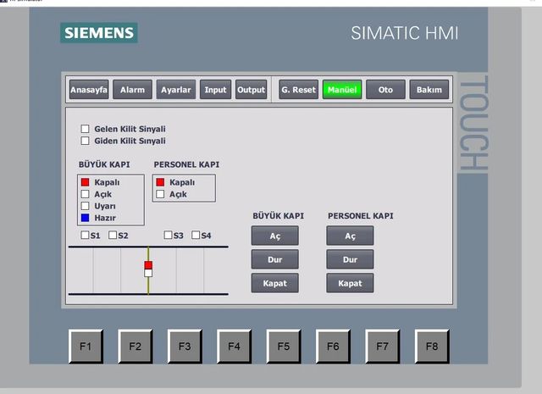Toggle the Gelen Kilit Sinyali checkbox
This screenshot has height=394, width=542.
point(85,129)
